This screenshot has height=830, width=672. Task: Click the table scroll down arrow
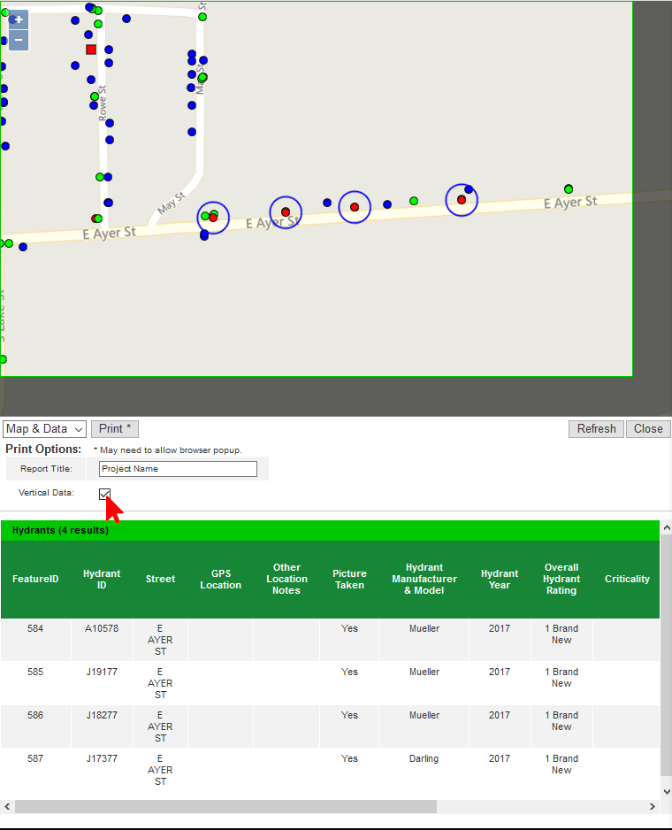pos(666,792)
